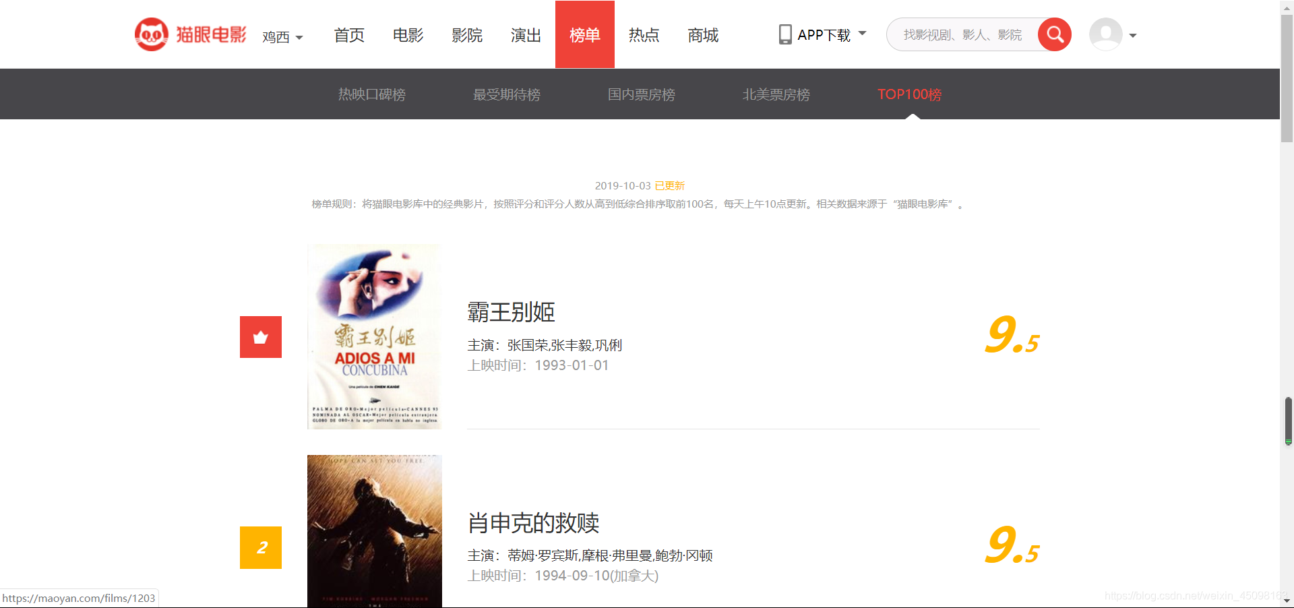Open the 热点 menu item
This screenshot has height=608, width=1294.
point(644,35)
